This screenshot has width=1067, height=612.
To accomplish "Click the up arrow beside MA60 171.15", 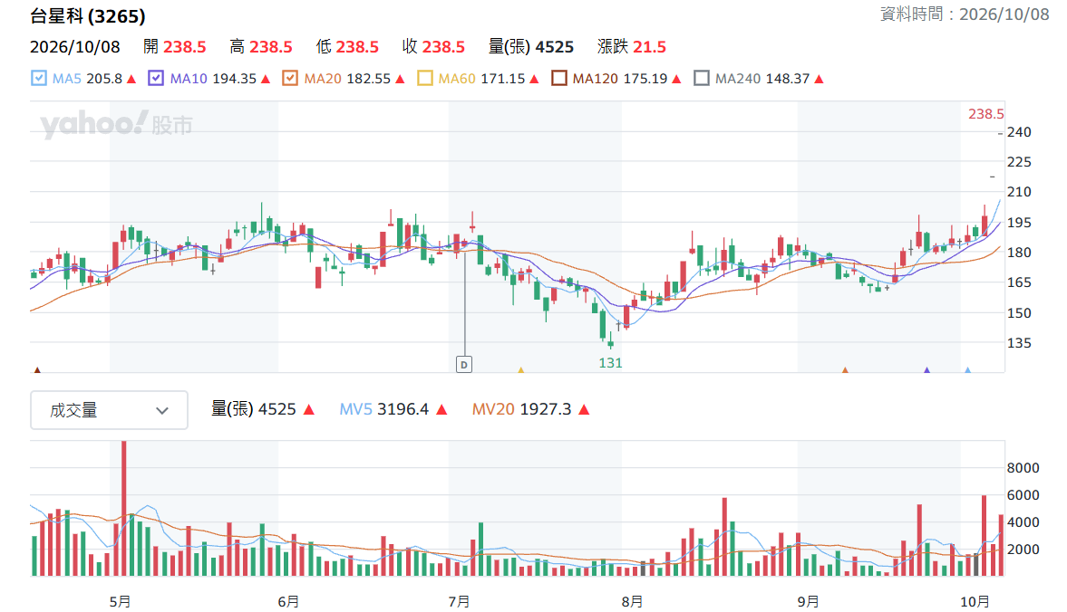I will pyautogui.click(x=534, y=80).
